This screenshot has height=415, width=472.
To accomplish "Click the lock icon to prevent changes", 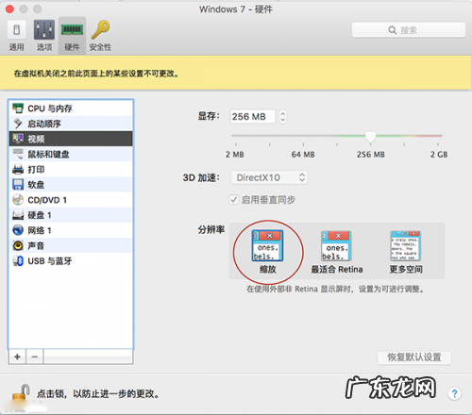I will [21, 393].
